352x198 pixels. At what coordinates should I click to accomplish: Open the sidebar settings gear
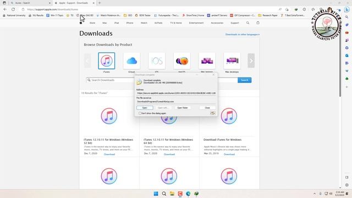[x=347, y=185]
